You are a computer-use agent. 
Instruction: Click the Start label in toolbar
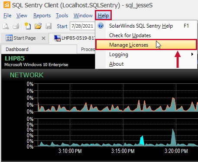[62, 26]
